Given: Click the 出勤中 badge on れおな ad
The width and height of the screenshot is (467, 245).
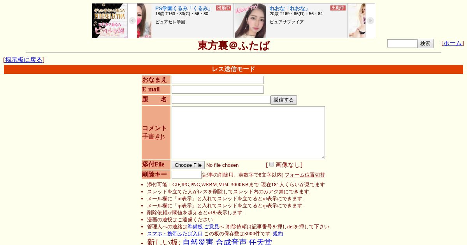Looking at the screenshot, I should (338, 8).
